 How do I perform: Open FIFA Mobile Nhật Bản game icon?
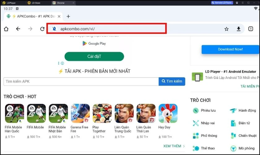tap(58, 113)
